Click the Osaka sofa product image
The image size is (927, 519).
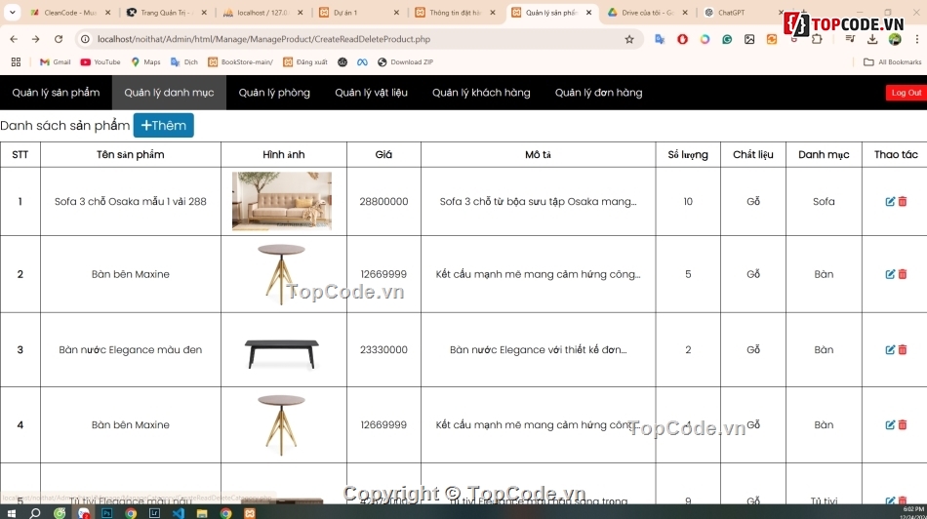282,201
